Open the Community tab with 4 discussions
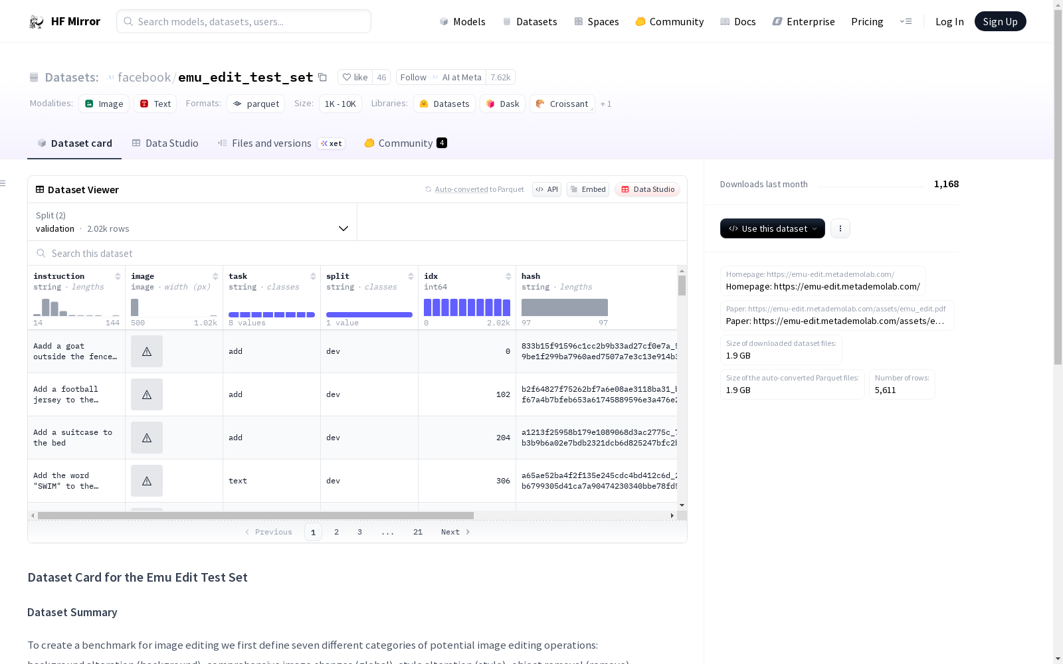 click(405, 143)
